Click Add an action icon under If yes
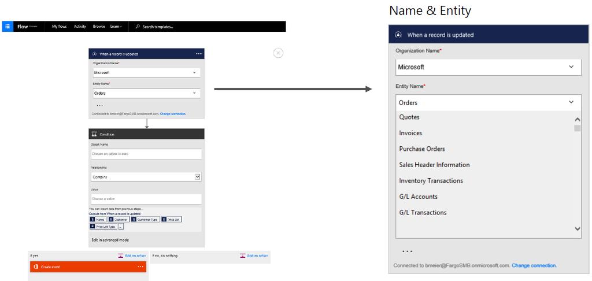 pos(121,256)
